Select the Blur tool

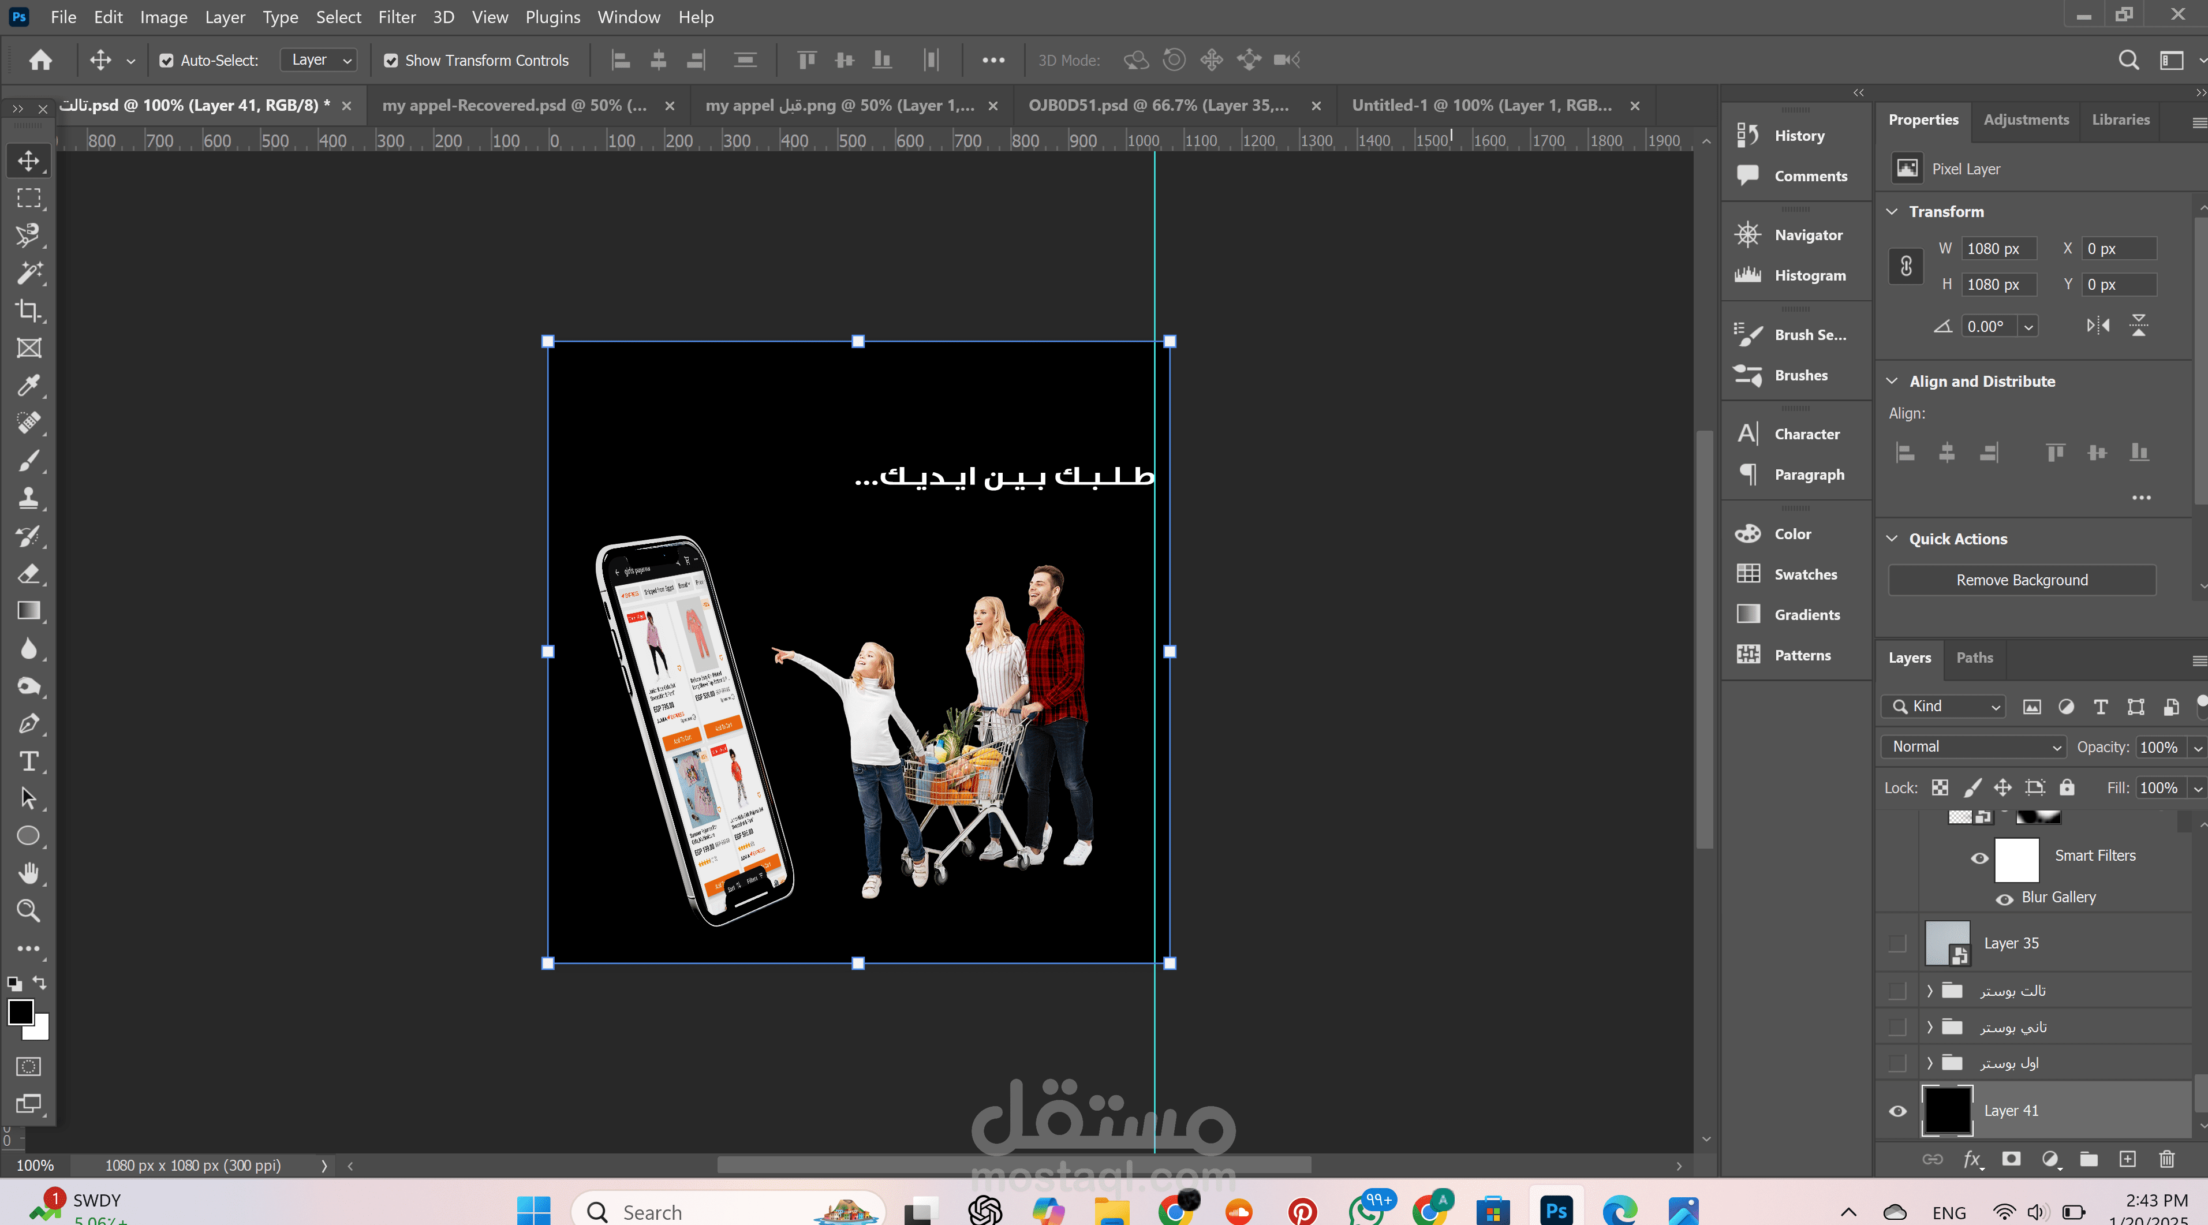[28, 648]
